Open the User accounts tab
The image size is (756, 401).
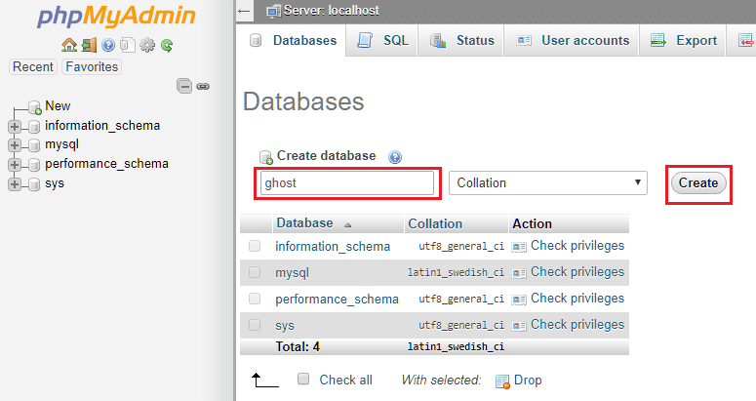(x=573, y=40)
